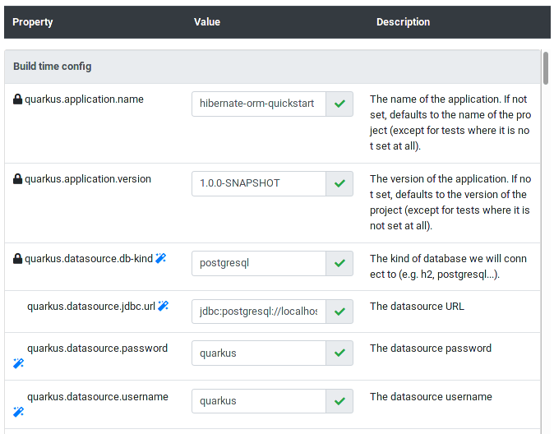Click the 'The datasource URL' description
The width and height of the screenshot is (554, 434).
(x=417, y=307)
